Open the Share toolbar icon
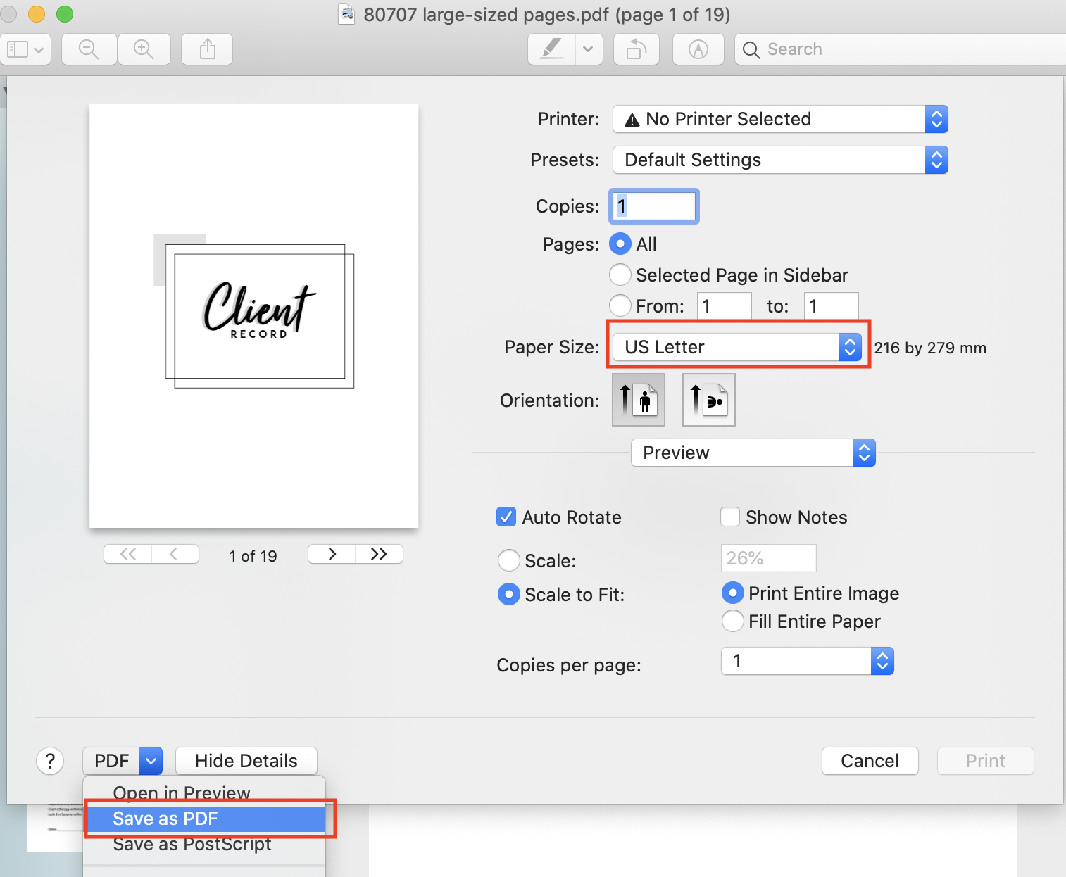The image size is (1066, 877). tap(207, 49)
